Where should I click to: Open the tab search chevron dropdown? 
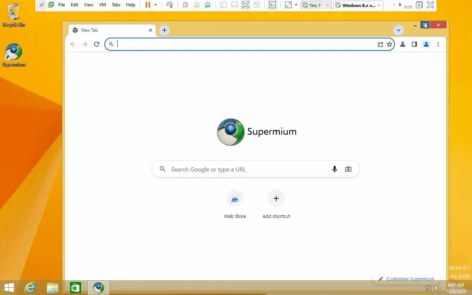pos(398,30)
